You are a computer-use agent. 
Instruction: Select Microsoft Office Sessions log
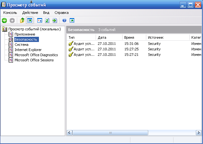[34, 60]
